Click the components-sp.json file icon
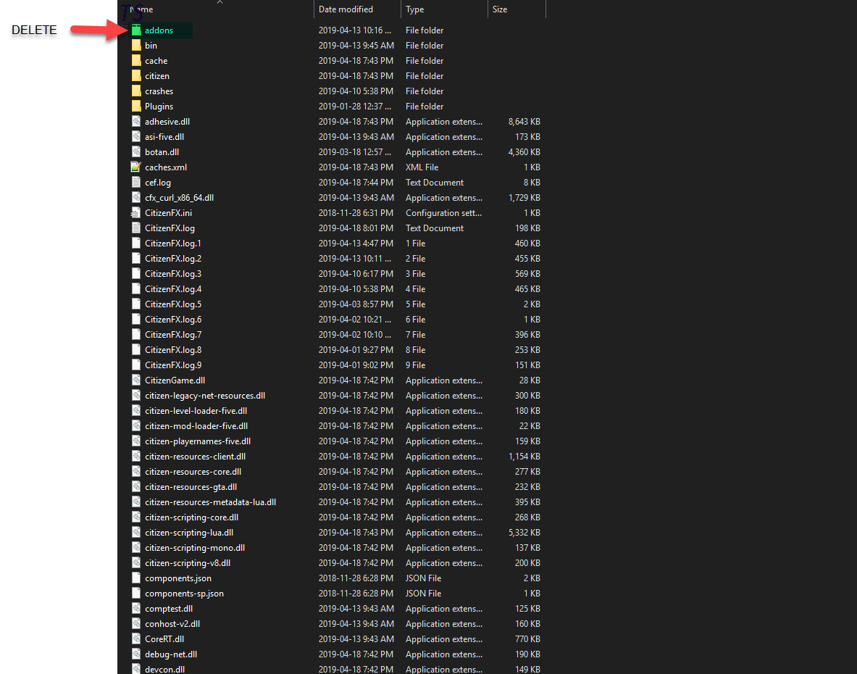Viewport: 857px width, 674px height. (x=136, y=593)
